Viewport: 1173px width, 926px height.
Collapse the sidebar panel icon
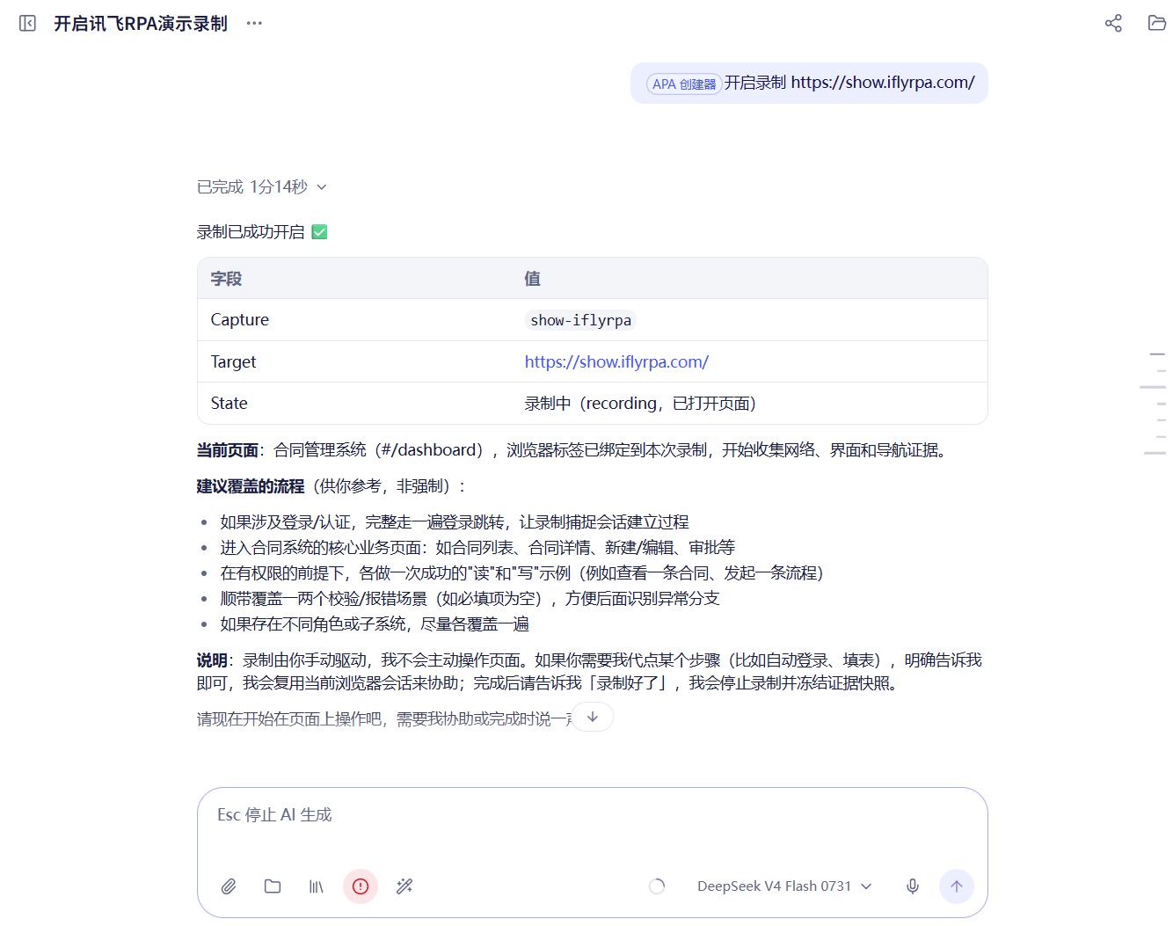click(27, 23)
